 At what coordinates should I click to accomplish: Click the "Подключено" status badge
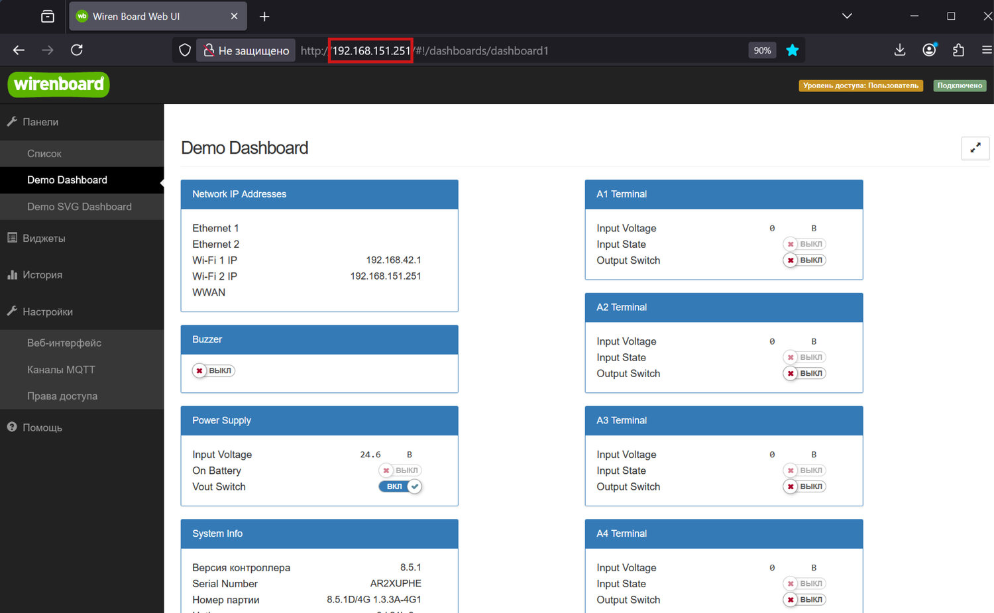960,85
